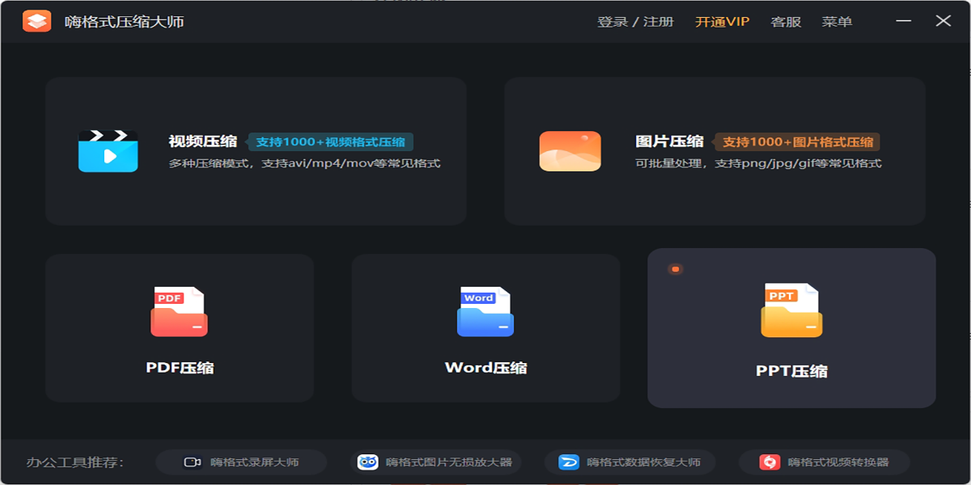This screenshot has height=485, width=971.
Task: Click the yellow PPT folder icon
Action: [x=791, y=311]
